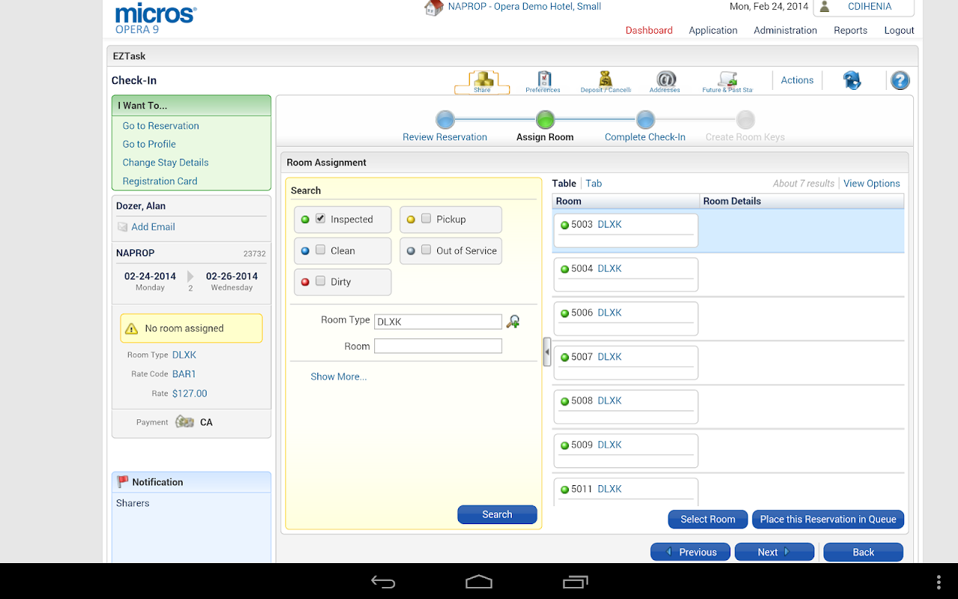The image size is (958, 599).
Task: Follow the Change Stay Details link
Action: coord(165,162)
